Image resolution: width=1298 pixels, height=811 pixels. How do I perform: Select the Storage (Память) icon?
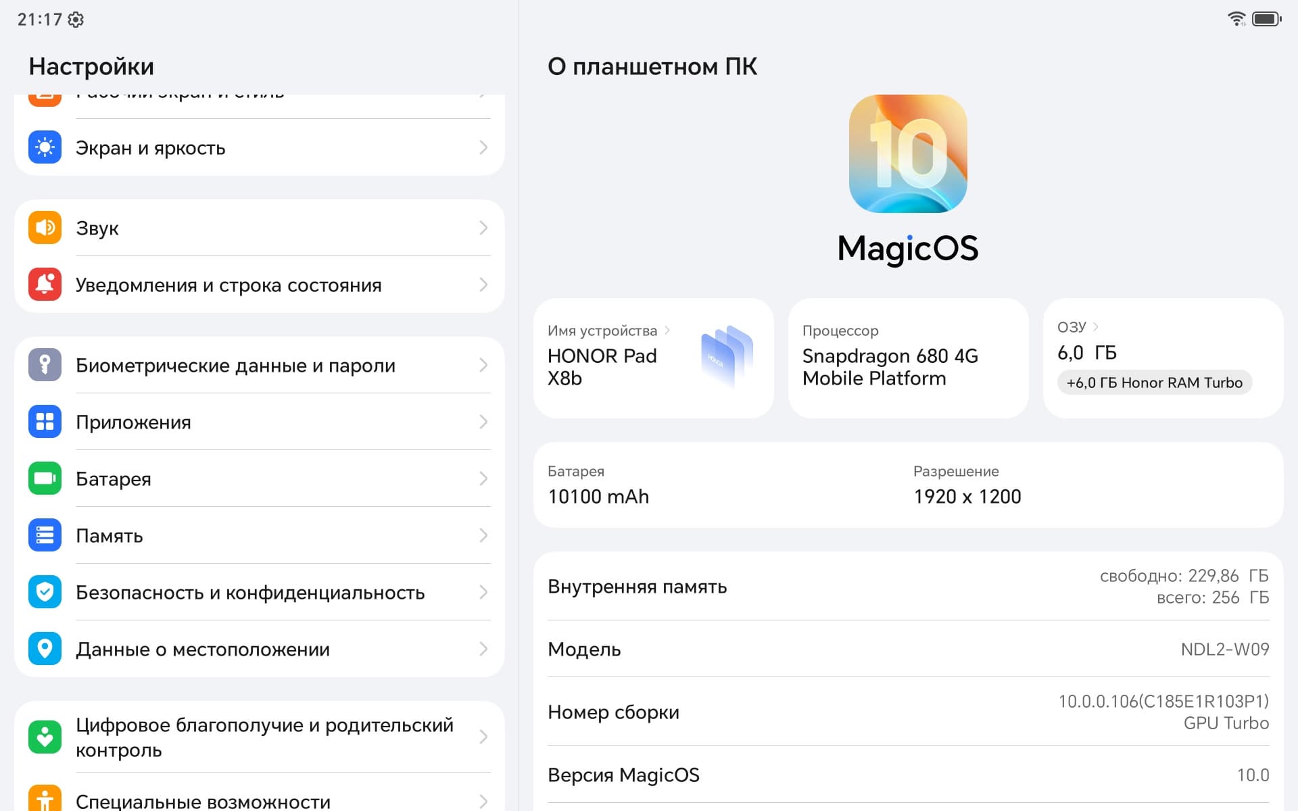click(x=45, y=535)
